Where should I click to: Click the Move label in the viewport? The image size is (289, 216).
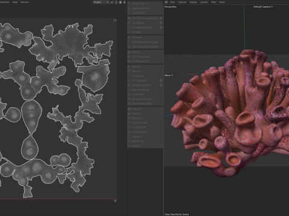[169, 76]
